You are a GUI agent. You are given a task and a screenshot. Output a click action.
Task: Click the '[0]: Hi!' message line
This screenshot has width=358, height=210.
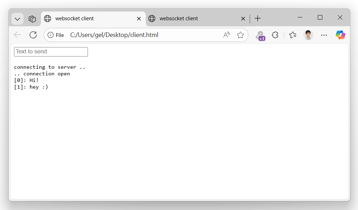coord(26,80)
